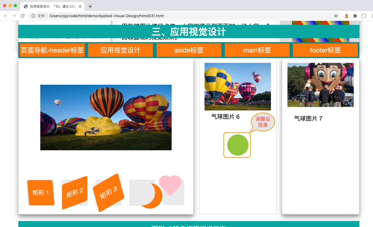The height and width of the screenshot is (227, 373).
Task: Click the 三、应用视觉设计 header title
Action: click(x=189, y=32)
